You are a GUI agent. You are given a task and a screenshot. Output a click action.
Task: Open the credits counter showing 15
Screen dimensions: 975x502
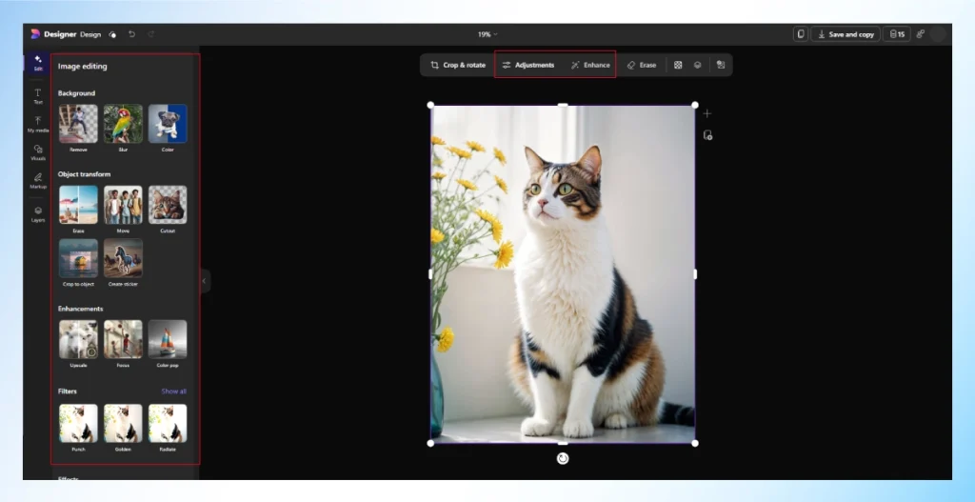897,34
